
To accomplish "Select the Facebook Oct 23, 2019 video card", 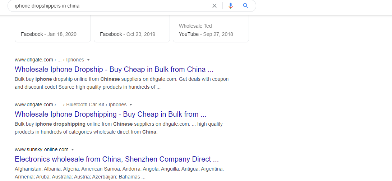I will click(x=132, y=28).
